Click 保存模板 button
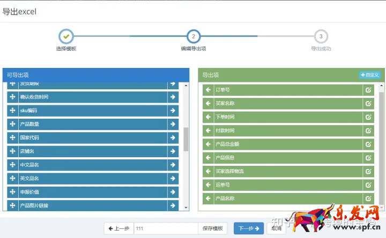386x238 pixels. [213, 228]
